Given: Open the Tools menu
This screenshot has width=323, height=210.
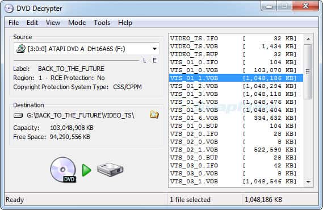Looking at the screenshot, I should [102, 23].
